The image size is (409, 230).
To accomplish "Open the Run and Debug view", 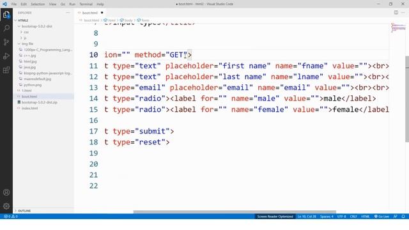I will point(6,56).
